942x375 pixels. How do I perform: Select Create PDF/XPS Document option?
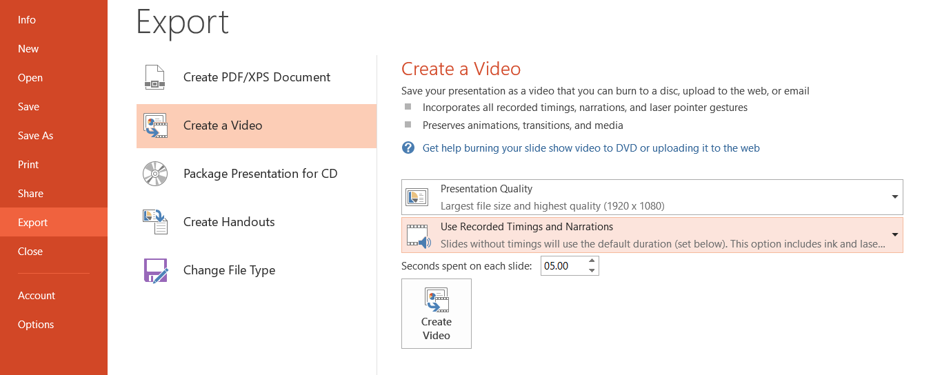pyautogui.click(x=257, y=77)
